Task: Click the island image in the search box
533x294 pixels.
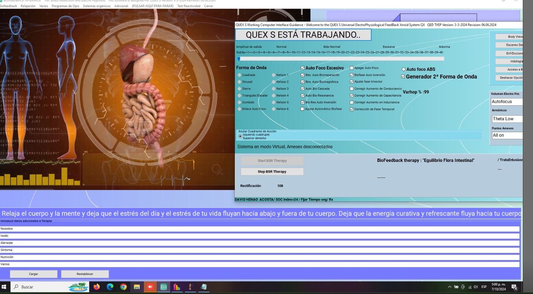Action: tap(78, 287)
